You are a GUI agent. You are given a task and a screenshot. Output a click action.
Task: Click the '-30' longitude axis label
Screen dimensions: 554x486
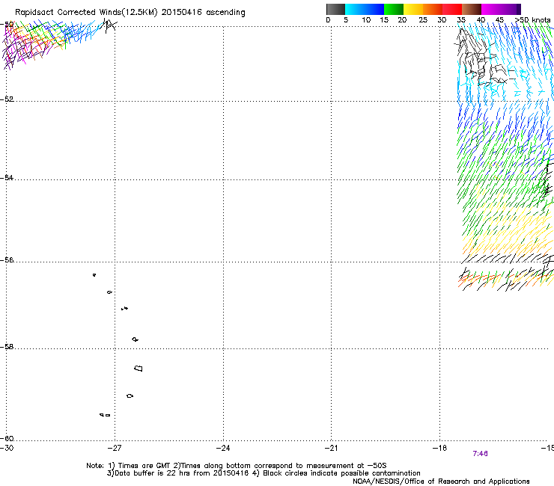coord(7,448)
